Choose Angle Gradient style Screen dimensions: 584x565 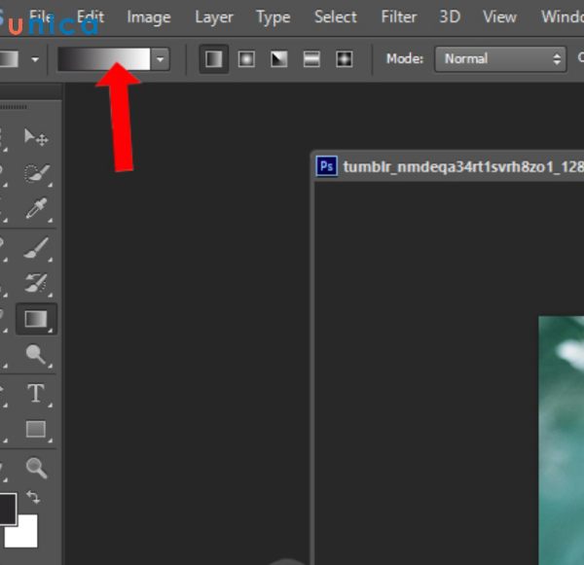pyautogui.click(x=279, y=58)
